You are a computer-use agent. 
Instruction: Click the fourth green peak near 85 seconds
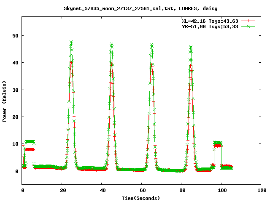[191, 47]
